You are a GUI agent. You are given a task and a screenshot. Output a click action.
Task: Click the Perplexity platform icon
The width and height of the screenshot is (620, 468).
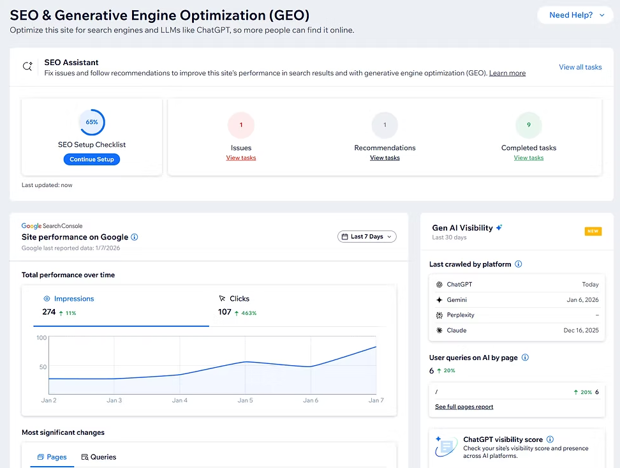click(x=441, y=315)
